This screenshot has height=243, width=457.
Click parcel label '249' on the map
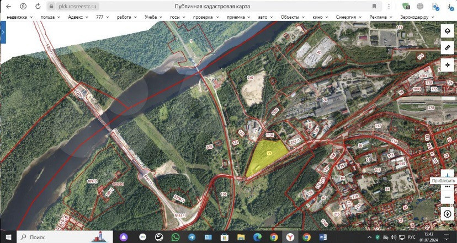(x=251, y=77)
